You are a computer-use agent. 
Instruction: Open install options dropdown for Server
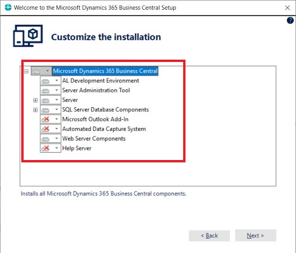[x=56, y=100]
